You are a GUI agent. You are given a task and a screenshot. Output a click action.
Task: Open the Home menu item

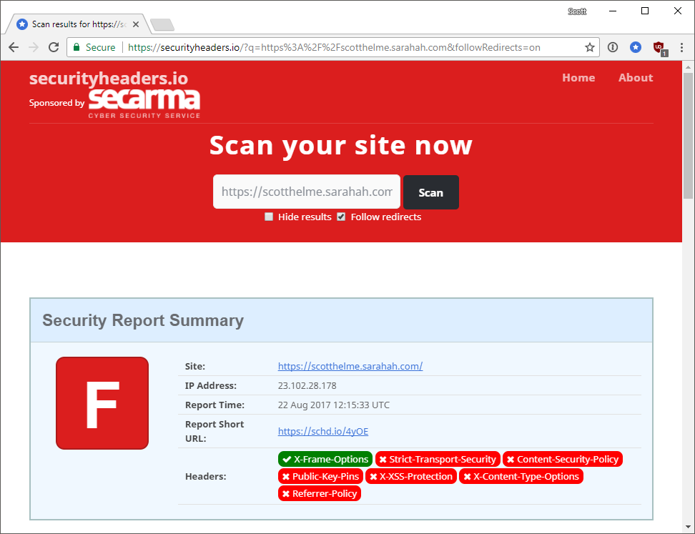coord(578,78)
